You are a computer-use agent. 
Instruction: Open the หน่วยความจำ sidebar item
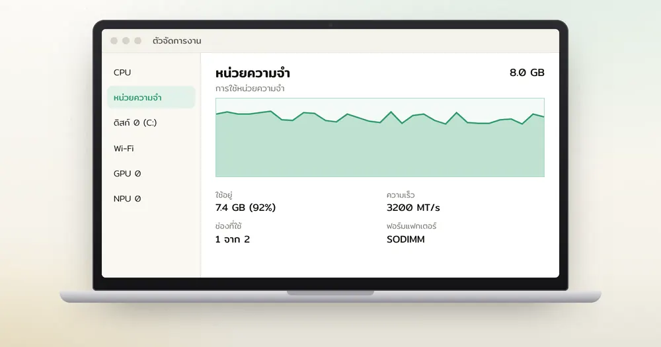151,97
